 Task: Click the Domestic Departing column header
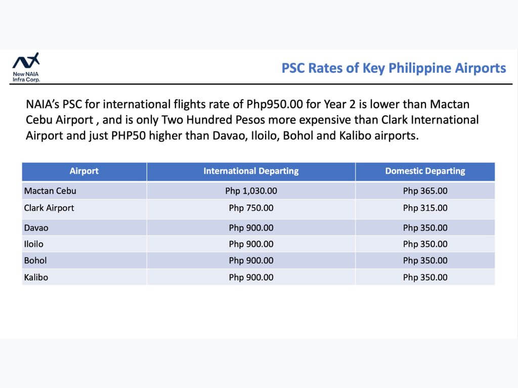(x=425, y=171)
